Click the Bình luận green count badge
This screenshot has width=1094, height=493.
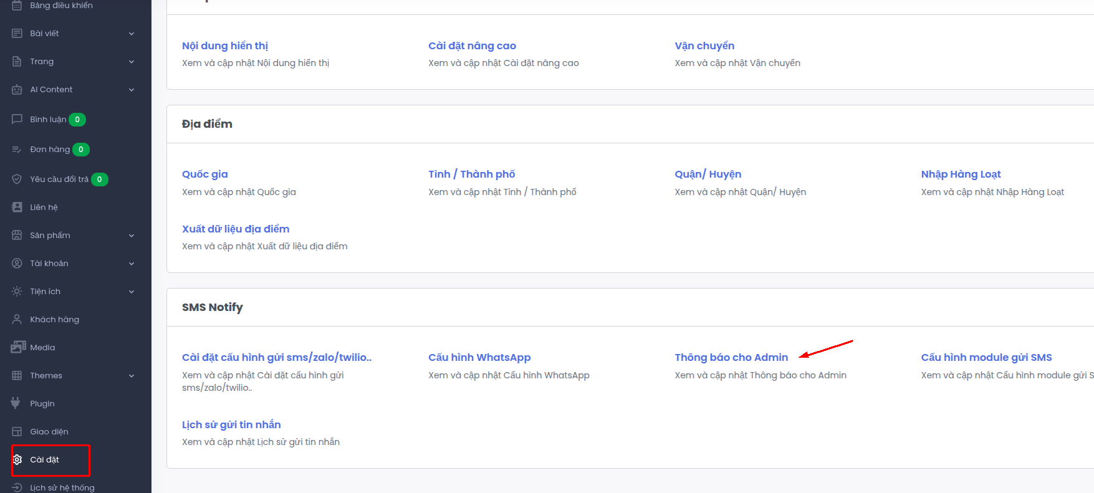(x=77, y=120)
